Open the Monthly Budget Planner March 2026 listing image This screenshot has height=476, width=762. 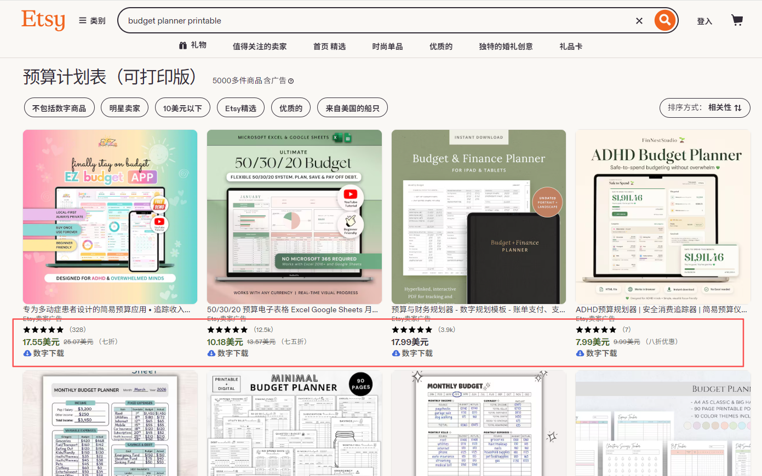(110, 423)
